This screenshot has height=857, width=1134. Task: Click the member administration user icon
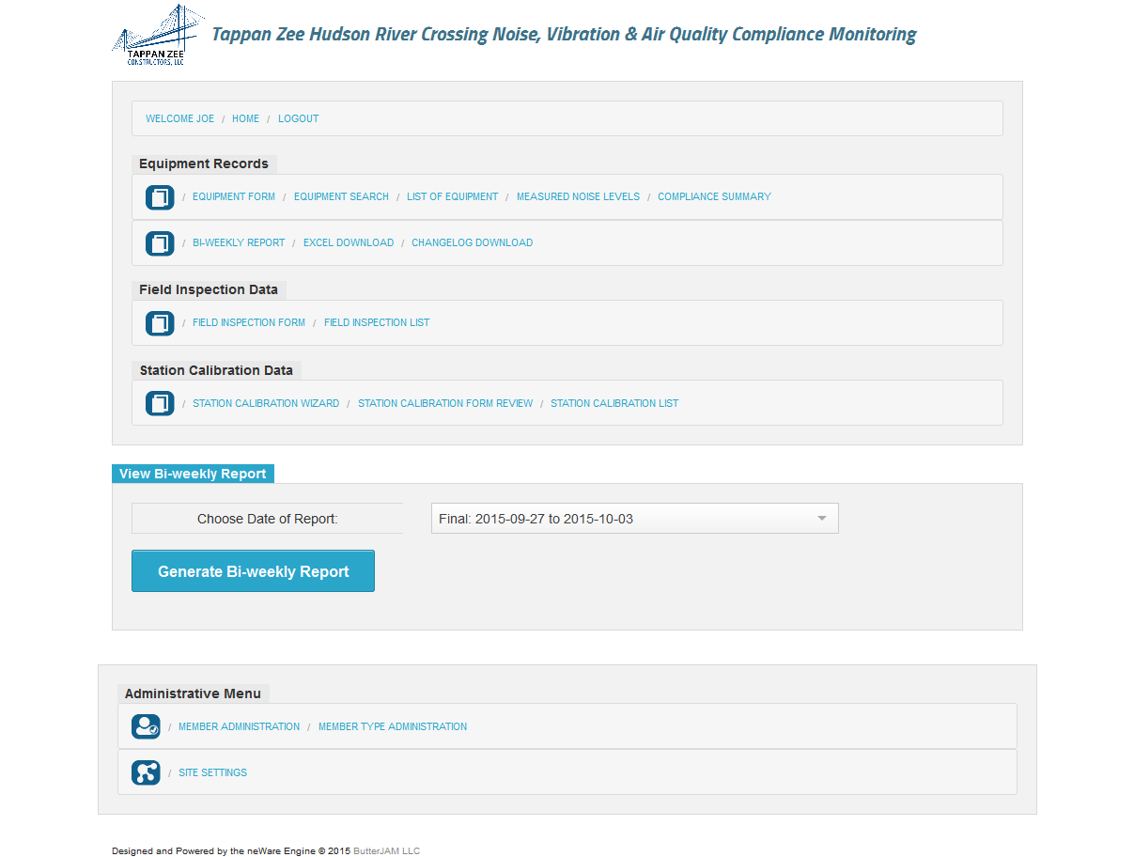pyautogui.click(x=146, y=727)
